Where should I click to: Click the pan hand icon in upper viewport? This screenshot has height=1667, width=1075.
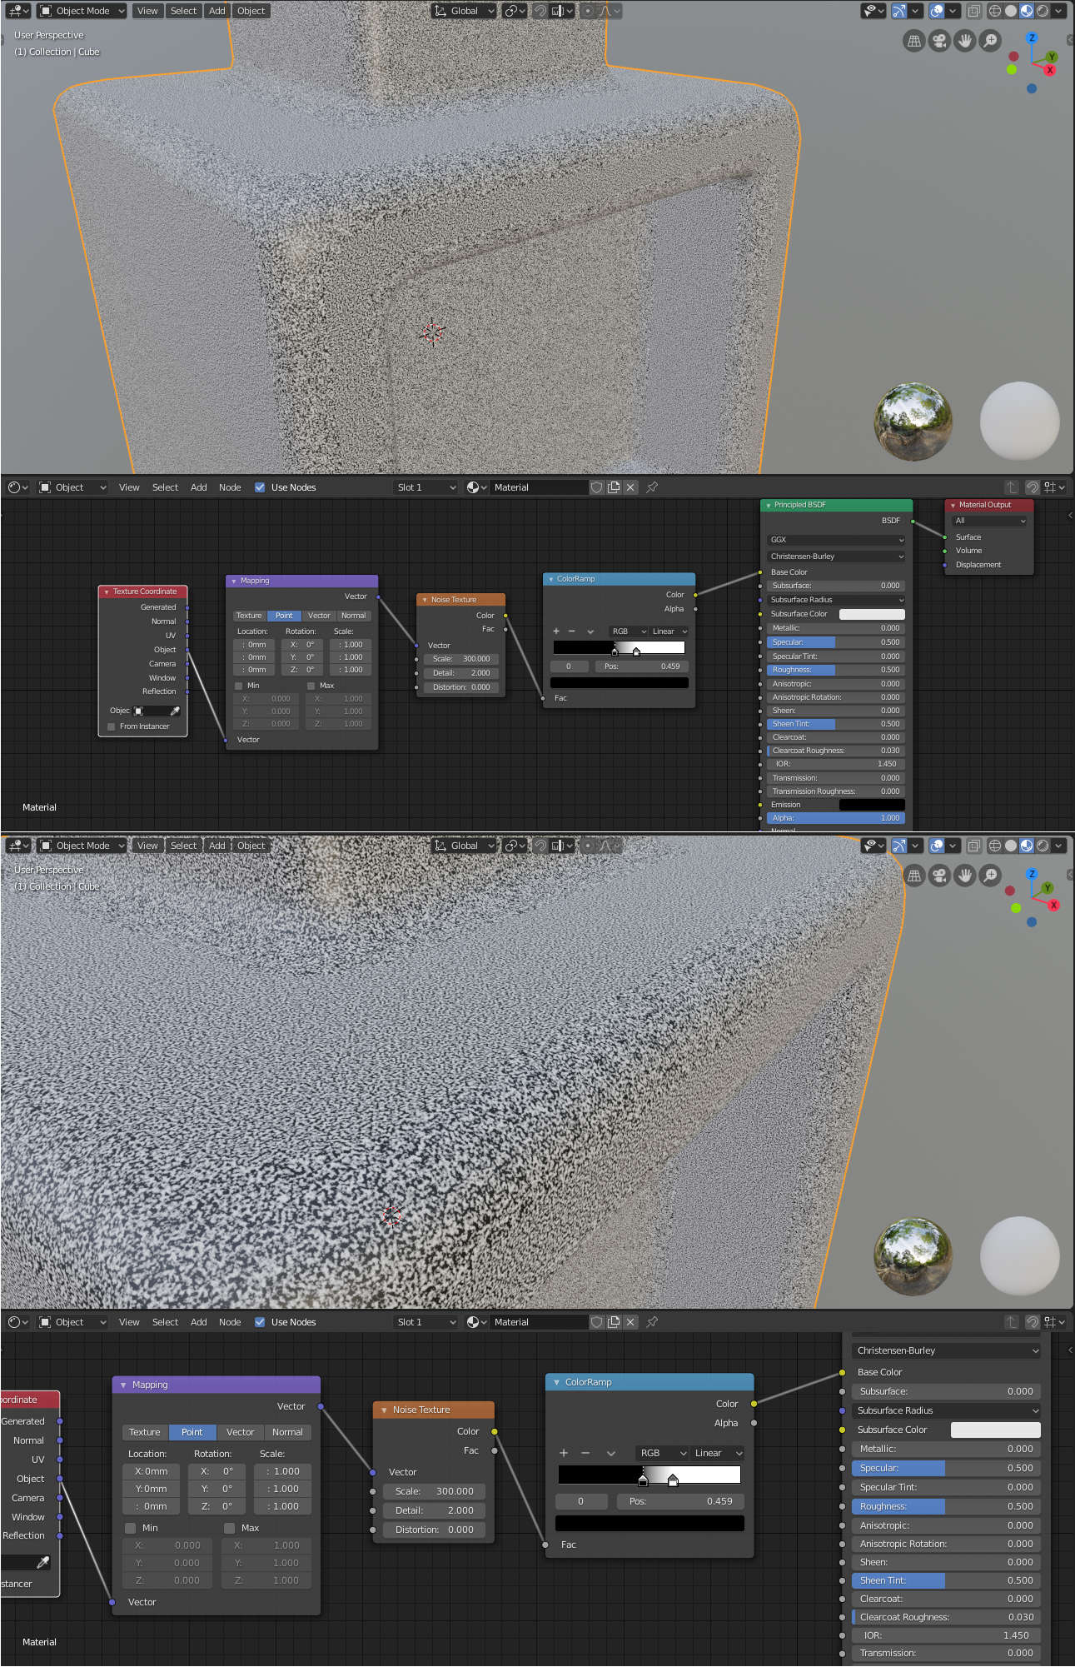tap(964, 40)
